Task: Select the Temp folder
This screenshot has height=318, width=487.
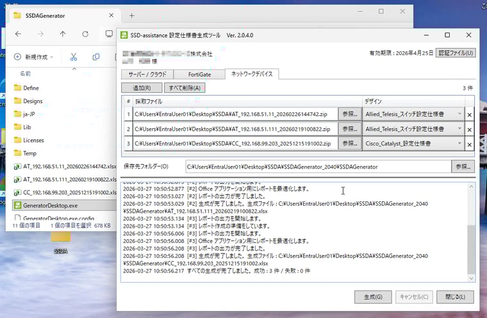Action: 25,153
